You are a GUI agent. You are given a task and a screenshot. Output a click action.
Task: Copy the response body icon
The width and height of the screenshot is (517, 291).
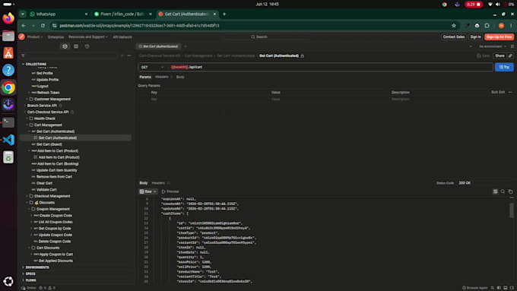coord(510,191)
